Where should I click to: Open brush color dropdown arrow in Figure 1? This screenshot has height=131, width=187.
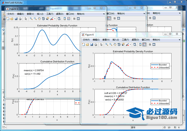click(x=55, y=19)
